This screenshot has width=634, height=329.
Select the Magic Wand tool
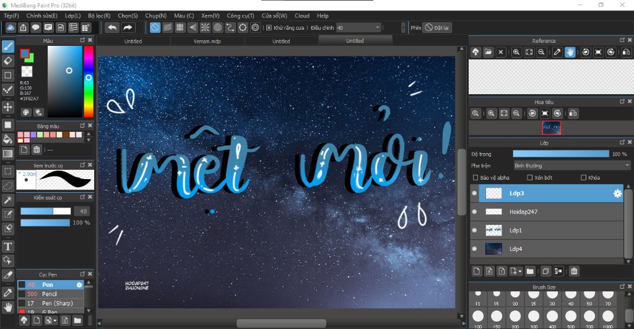tap(7, 200)
